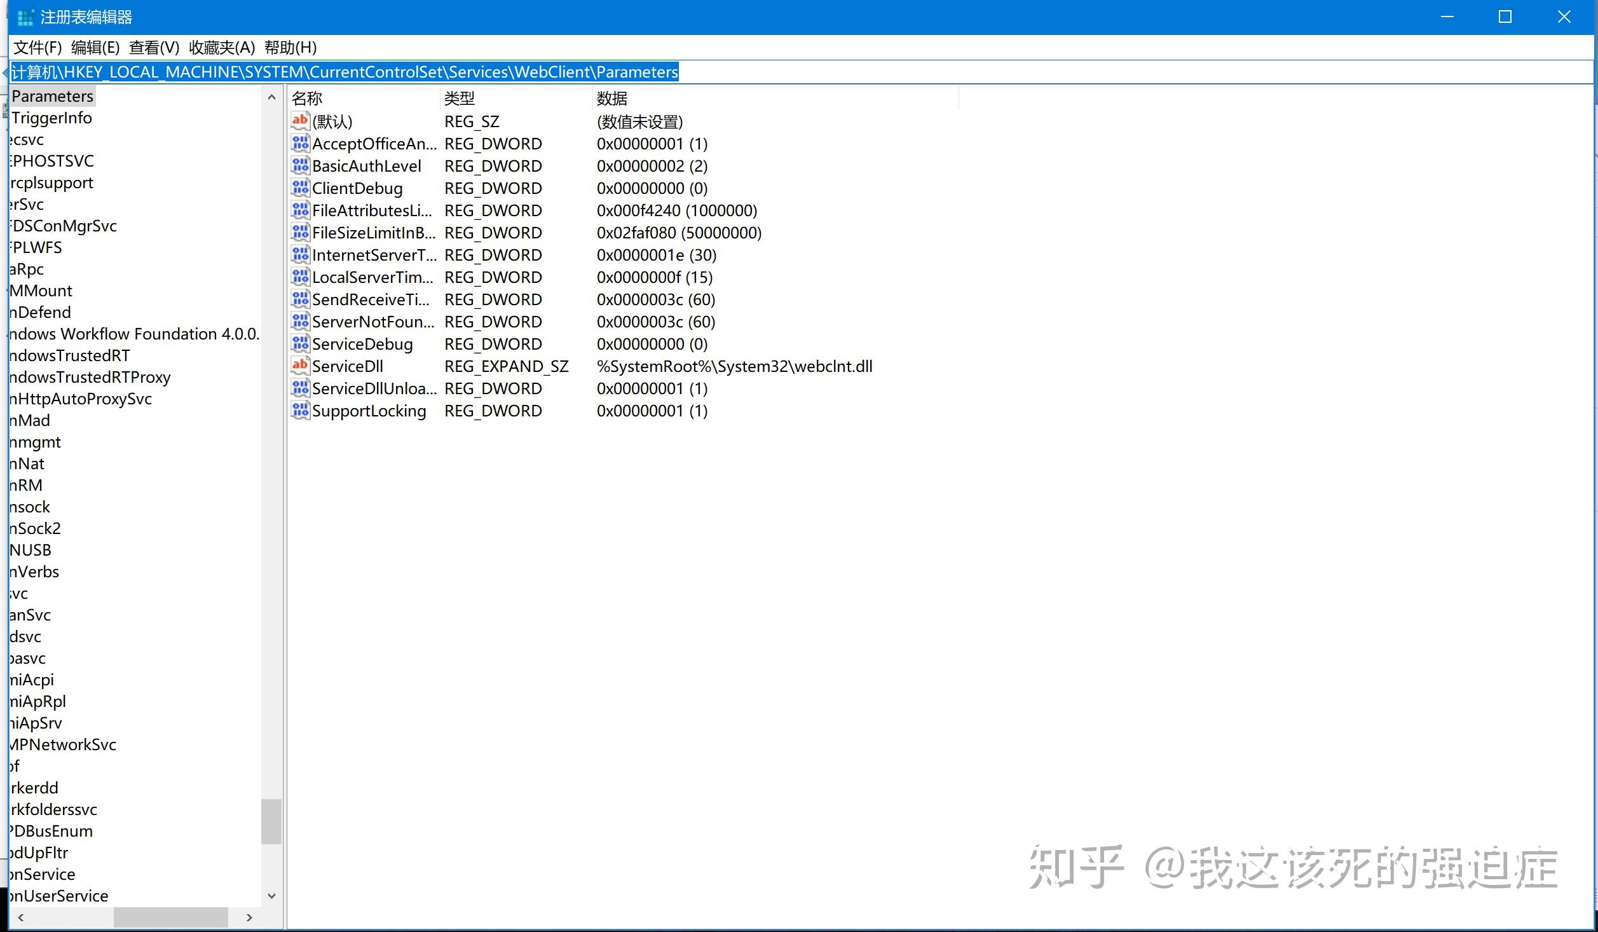Click the InternetServerT... DWORD icon
The image size is (1598, 932).
pos(300,254)
